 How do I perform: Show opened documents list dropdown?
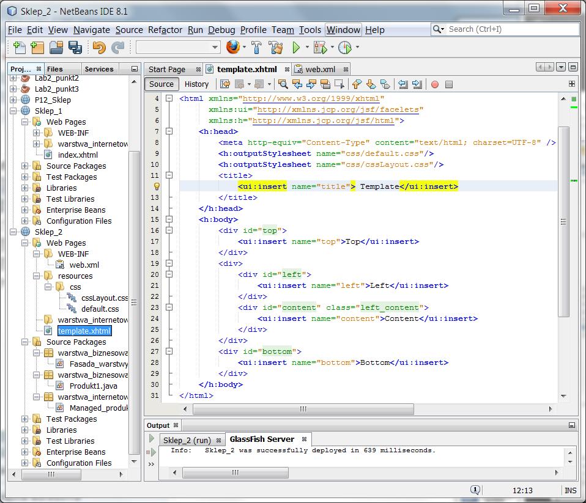click(560, 67)
